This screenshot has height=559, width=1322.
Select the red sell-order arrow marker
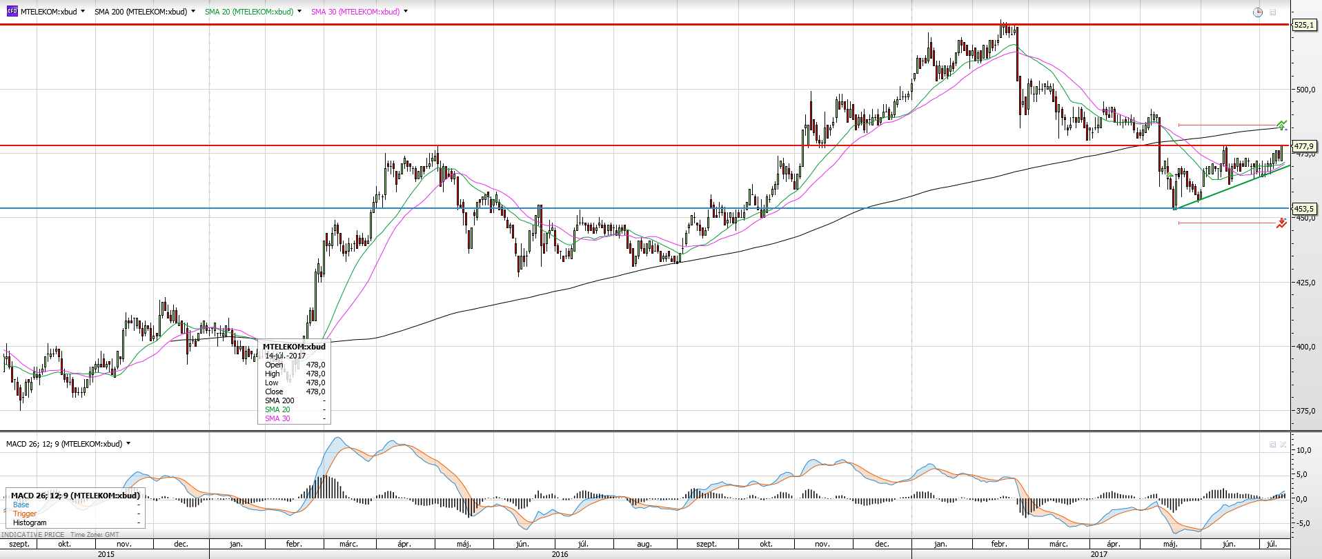(x=1281, y=223)
